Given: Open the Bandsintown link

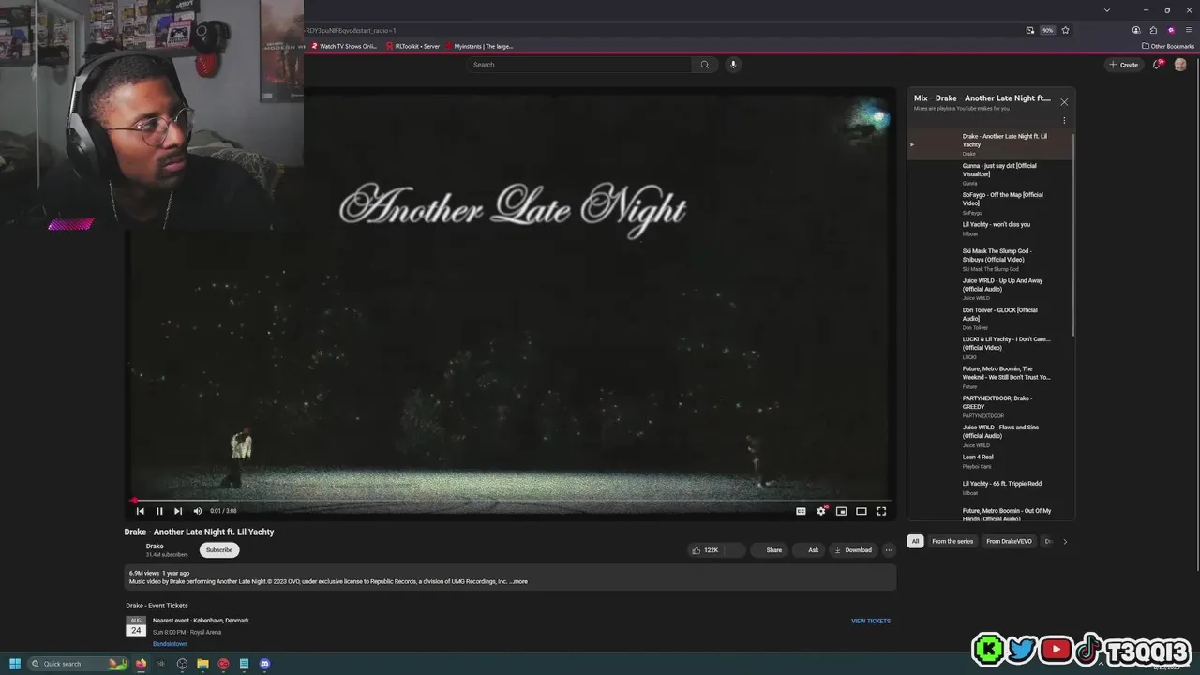Looking at the screenshot, I should click(170, 644).
